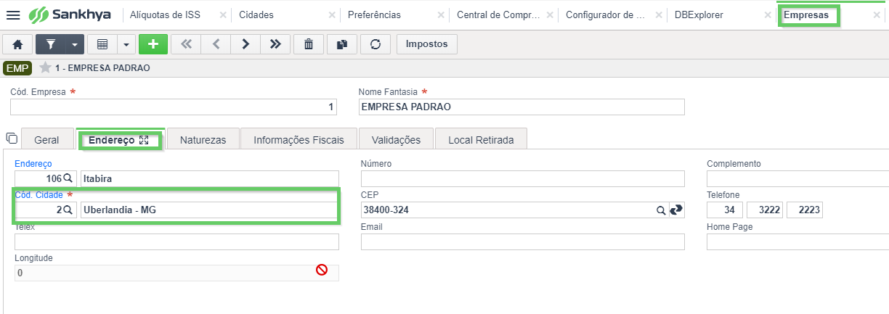The image size is (889, 314).
Task: Go to the previous record
Action: tap(216, 44)
